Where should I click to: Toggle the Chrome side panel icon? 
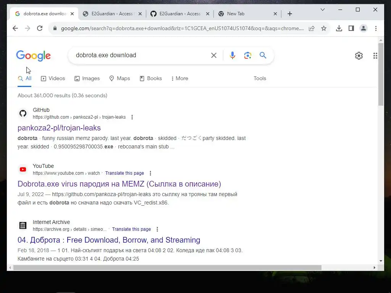click(351, 28)
